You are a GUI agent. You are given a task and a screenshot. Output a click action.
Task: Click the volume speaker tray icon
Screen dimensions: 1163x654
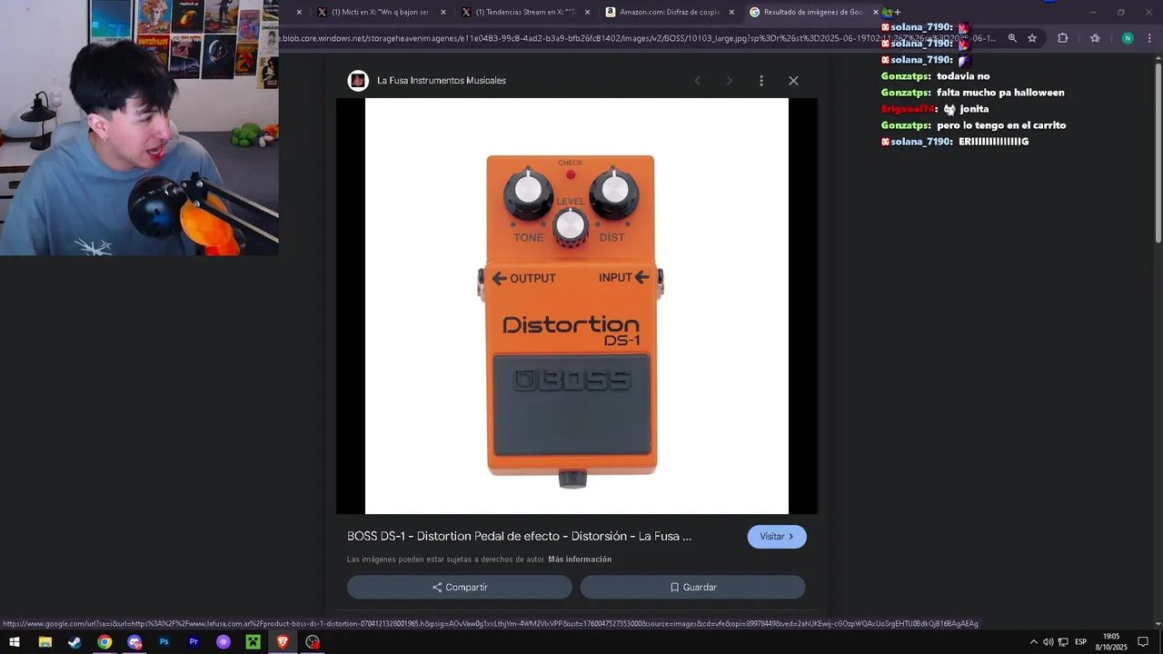point(1048,642)
